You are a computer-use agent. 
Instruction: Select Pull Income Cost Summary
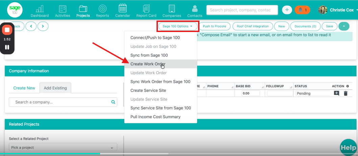(x=161, y=117)
